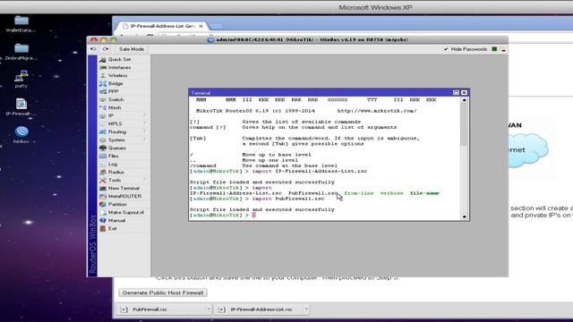The width and height of the screenshot is (573, 322).
Task: Click the http://www.mikrotik.com/ text in terminal
Action: tap(377, 111)
